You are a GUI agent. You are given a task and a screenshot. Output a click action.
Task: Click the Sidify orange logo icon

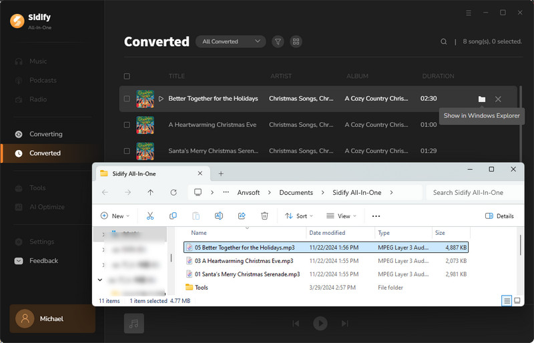[x=17, y=21]
